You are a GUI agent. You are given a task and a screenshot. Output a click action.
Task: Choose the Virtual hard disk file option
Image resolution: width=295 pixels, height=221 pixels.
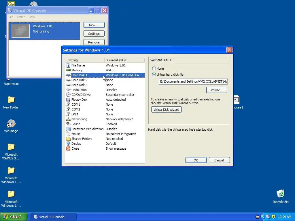[x=154, y=75]
